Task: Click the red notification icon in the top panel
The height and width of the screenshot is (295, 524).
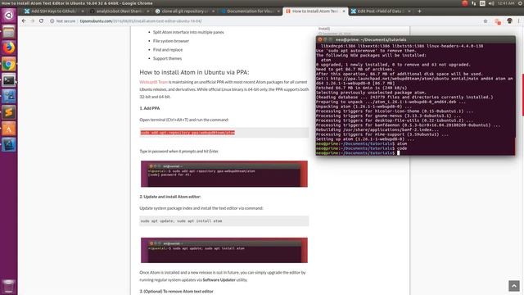Action: [x=465, y=3]
